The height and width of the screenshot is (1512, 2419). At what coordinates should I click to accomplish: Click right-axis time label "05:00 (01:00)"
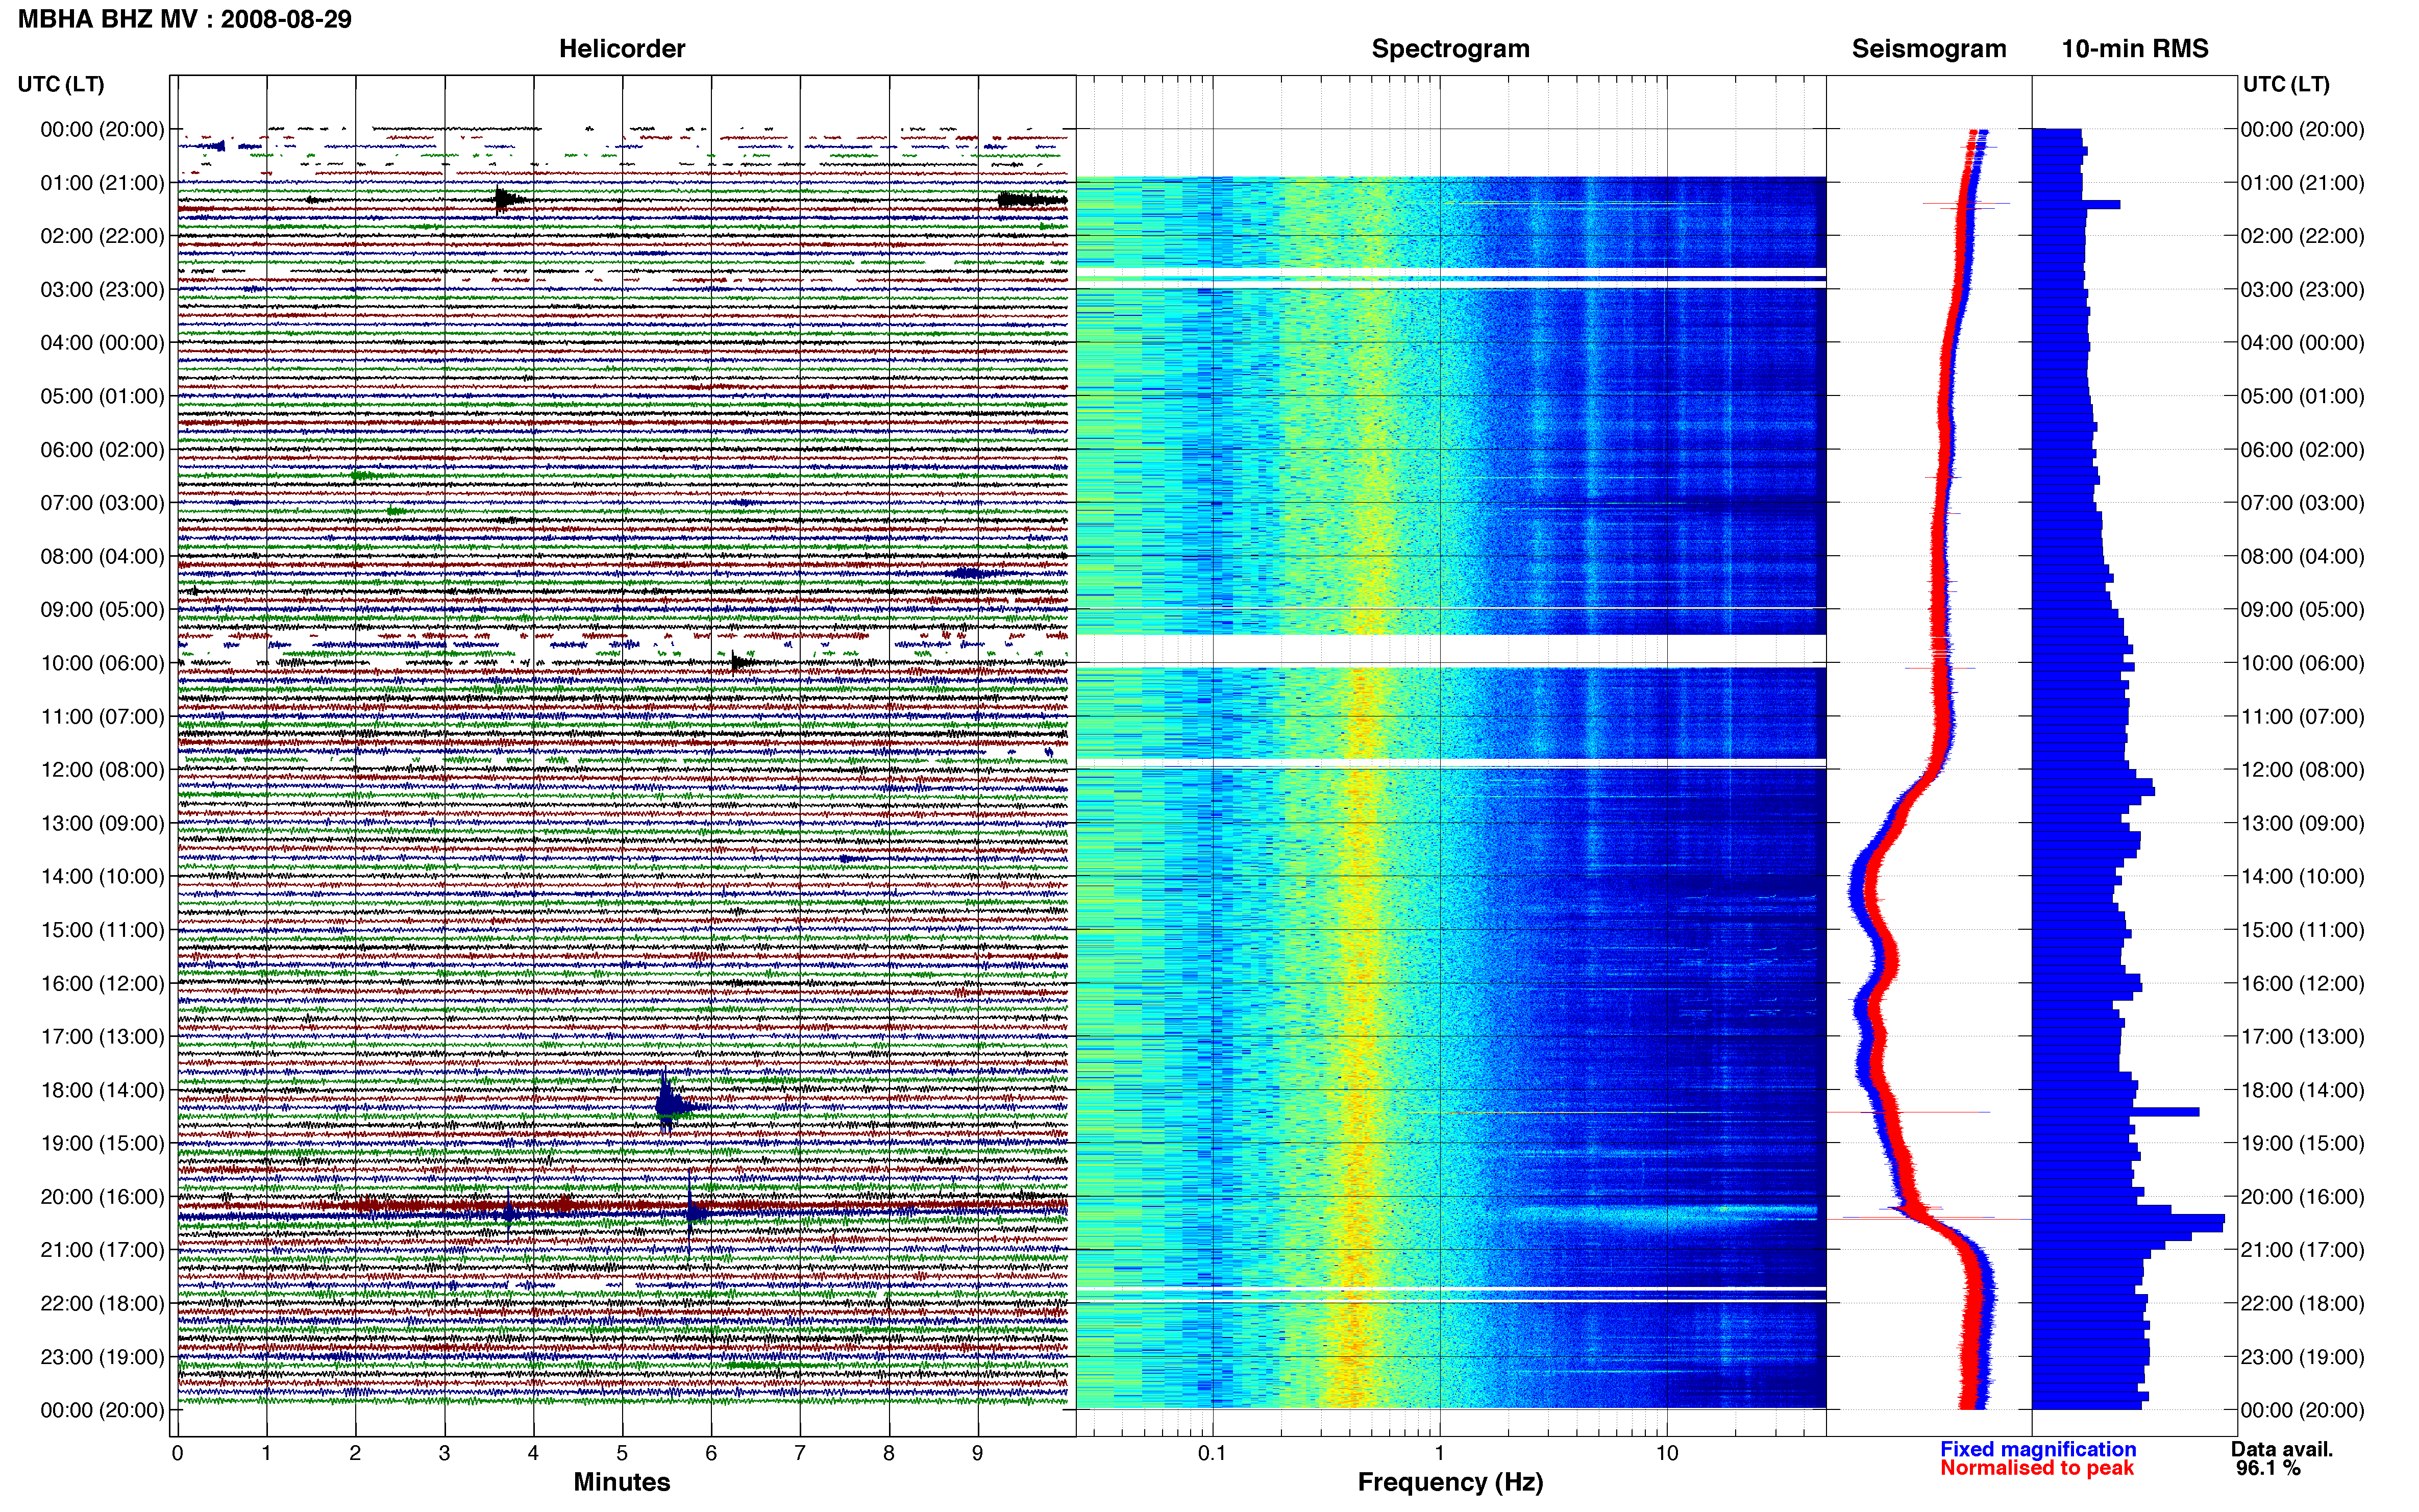pyautogui.click(x=2302, y=396)
